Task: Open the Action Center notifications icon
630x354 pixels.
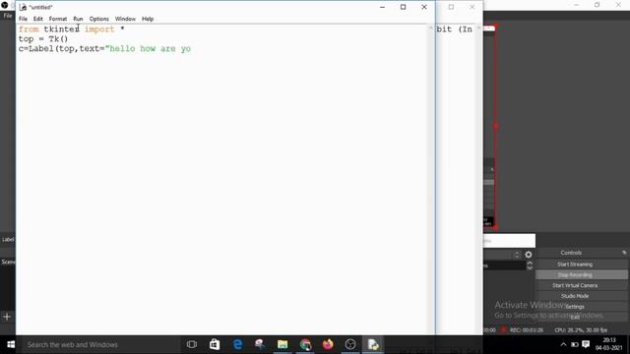Action: click(586, 344)
